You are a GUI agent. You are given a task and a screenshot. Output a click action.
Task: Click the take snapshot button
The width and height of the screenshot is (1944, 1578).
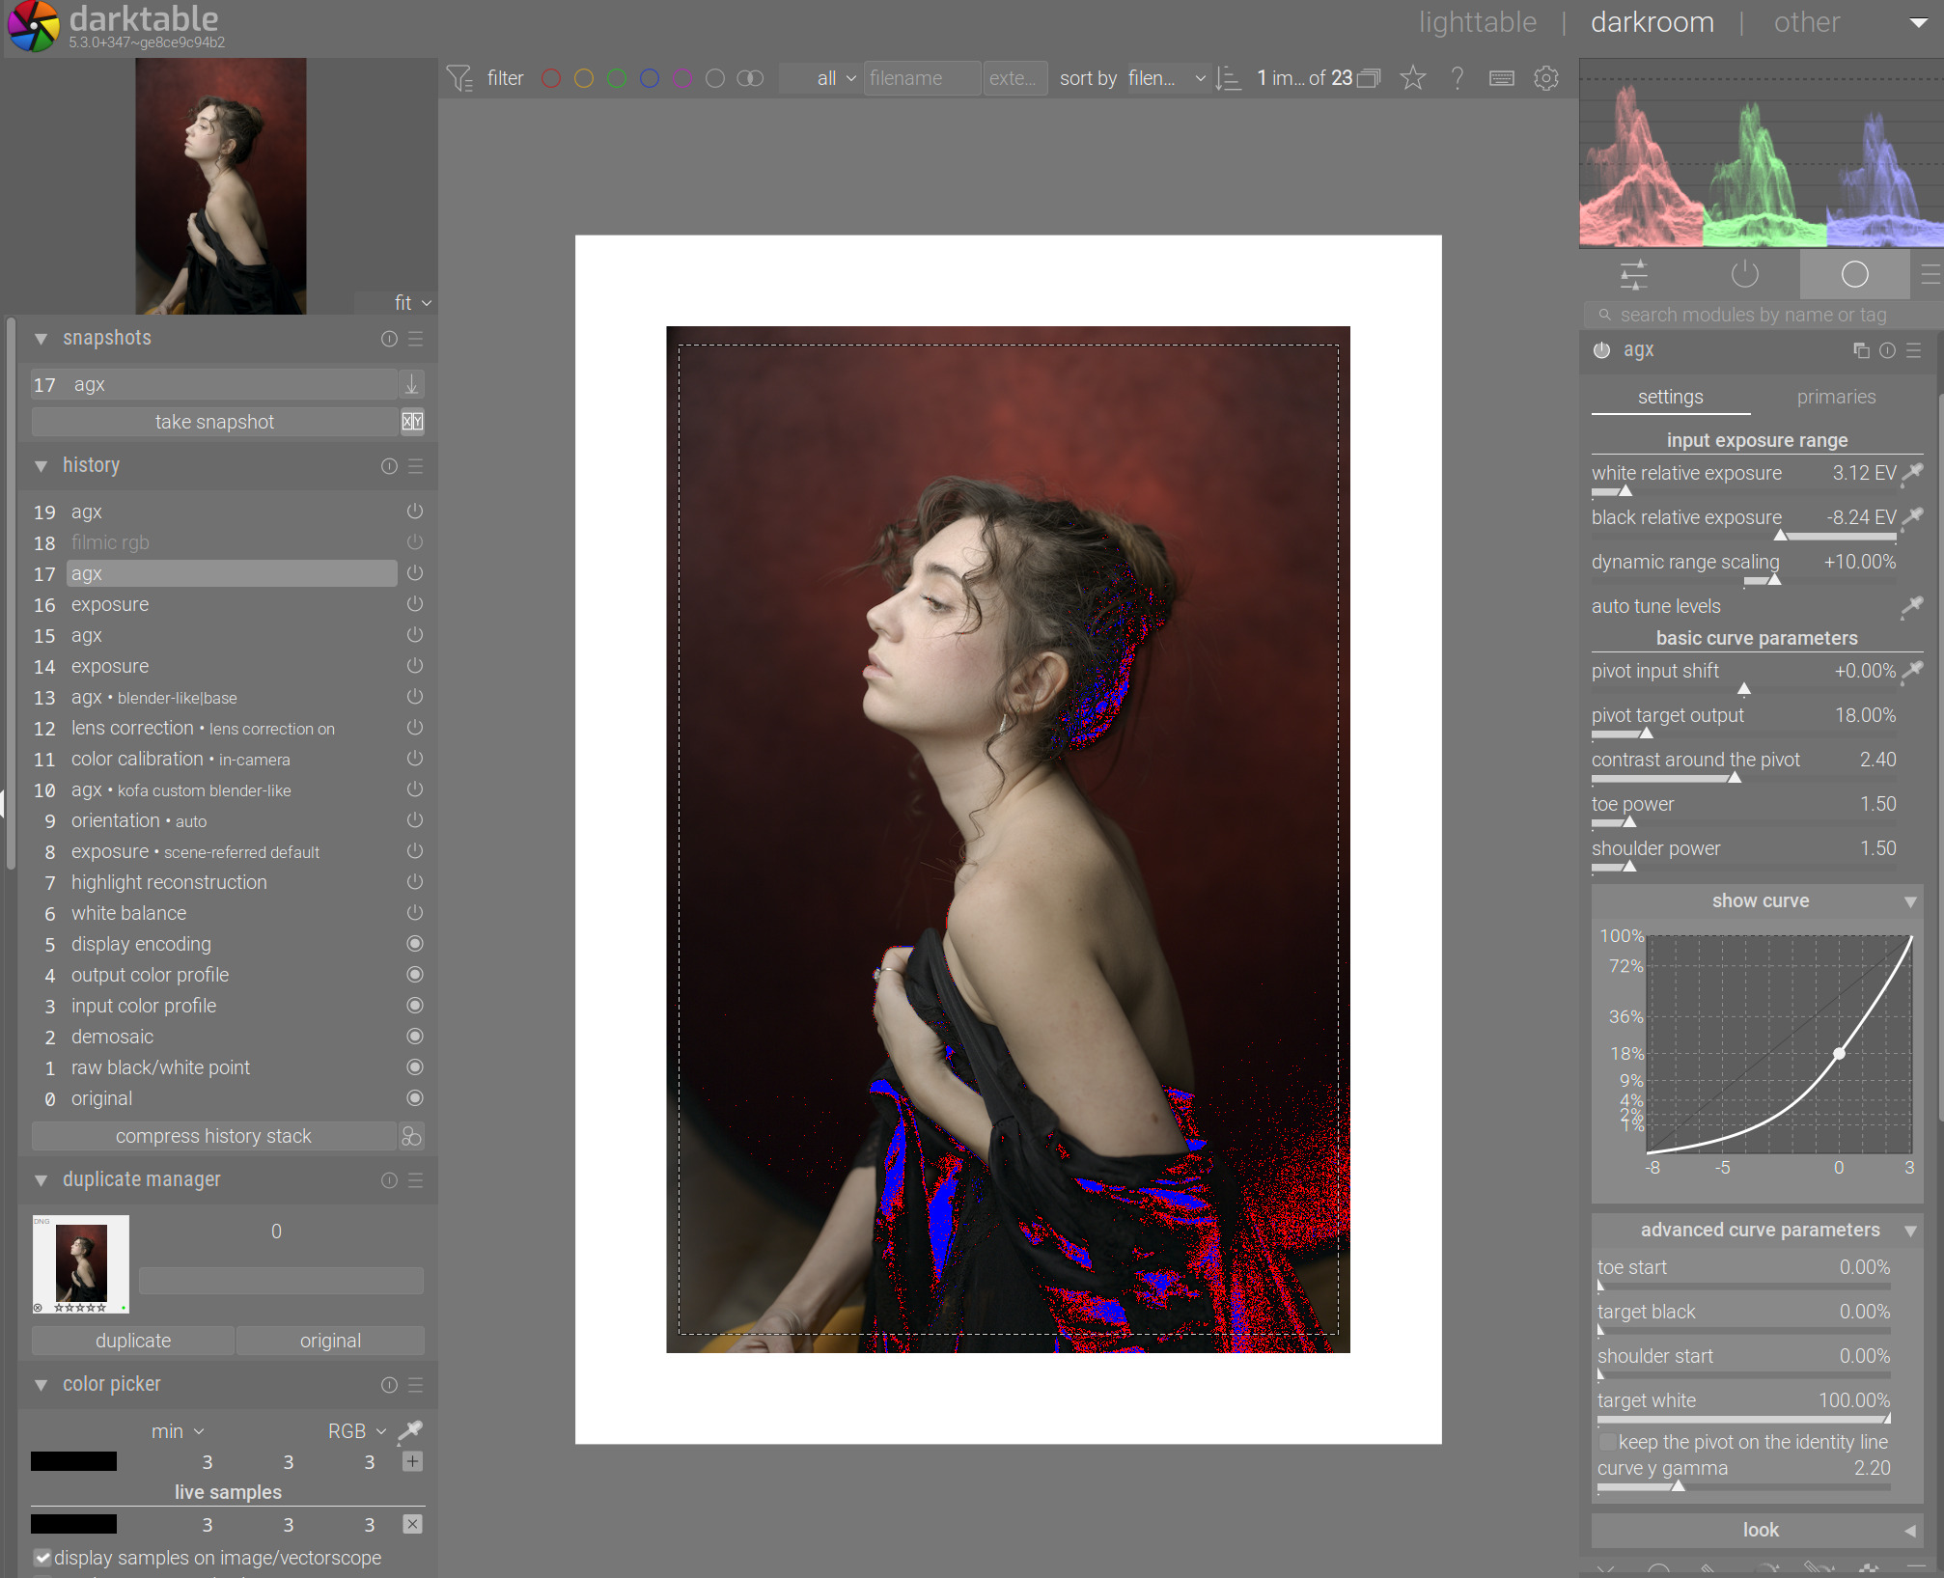pos(214,422)
